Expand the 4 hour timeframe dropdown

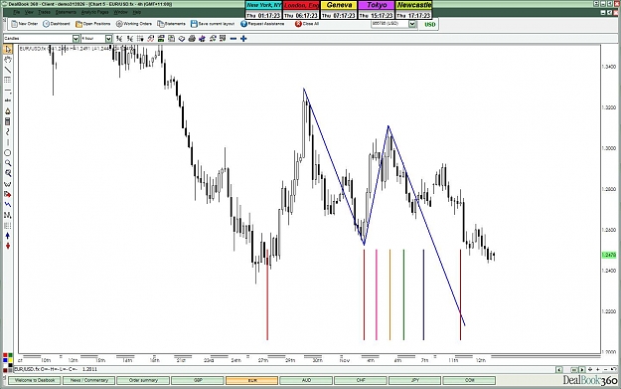coord(108,39)
